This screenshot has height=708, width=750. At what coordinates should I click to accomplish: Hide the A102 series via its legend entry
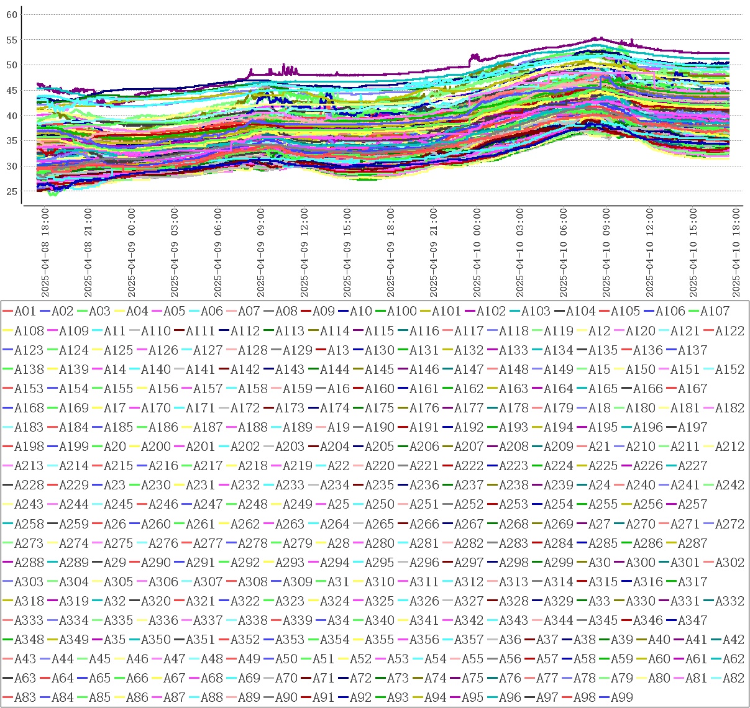(x=491, y=312)
